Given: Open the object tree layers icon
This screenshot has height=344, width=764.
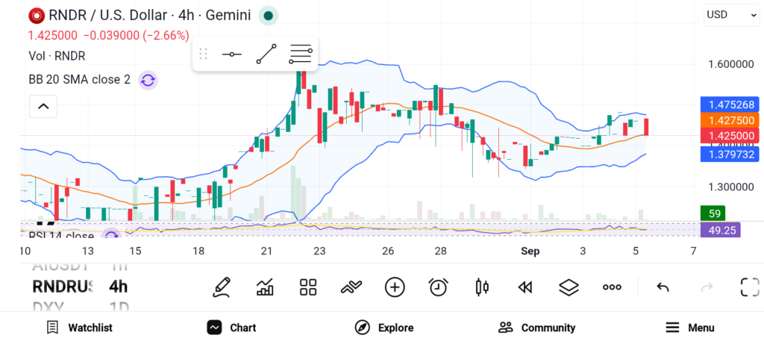Looking at the screenshot, I should point(569,287).
